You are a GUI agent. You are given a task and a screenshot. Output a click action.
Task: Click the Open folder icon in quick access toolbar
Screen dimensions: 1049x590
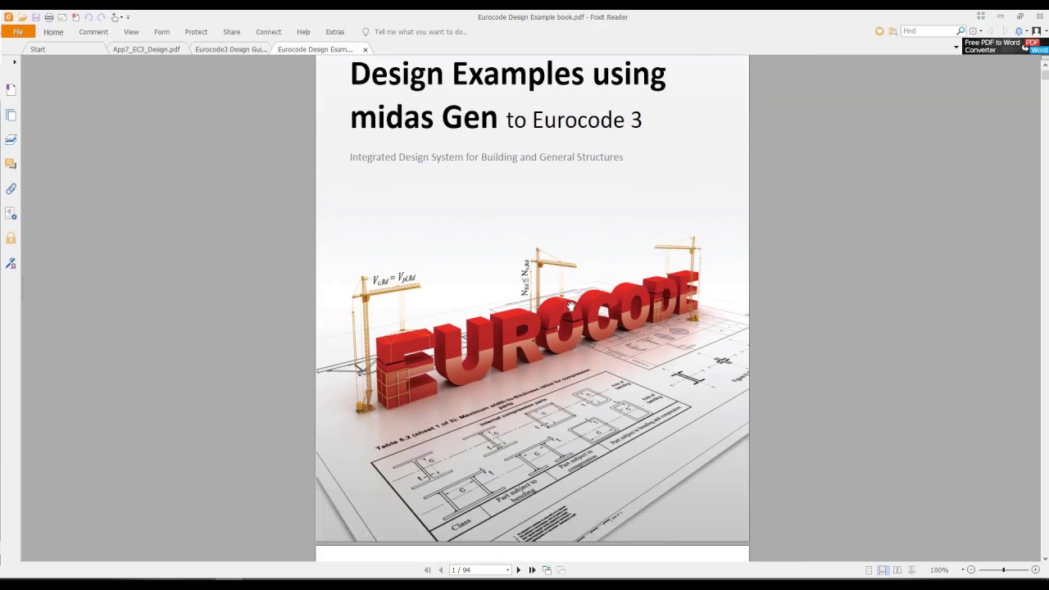[22, 17]
